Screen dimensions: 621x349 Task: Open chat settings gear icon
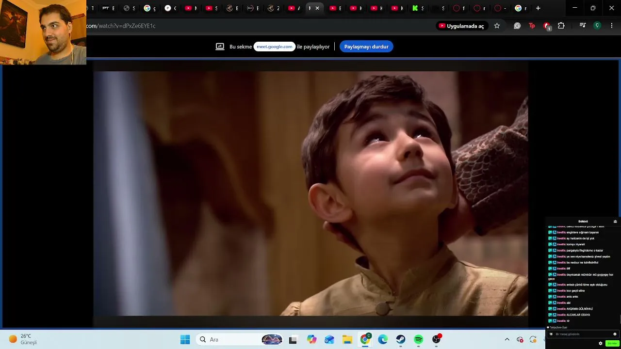601,343
